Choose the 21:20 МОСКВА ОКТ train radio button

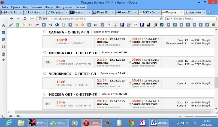(x=45, y=53)
